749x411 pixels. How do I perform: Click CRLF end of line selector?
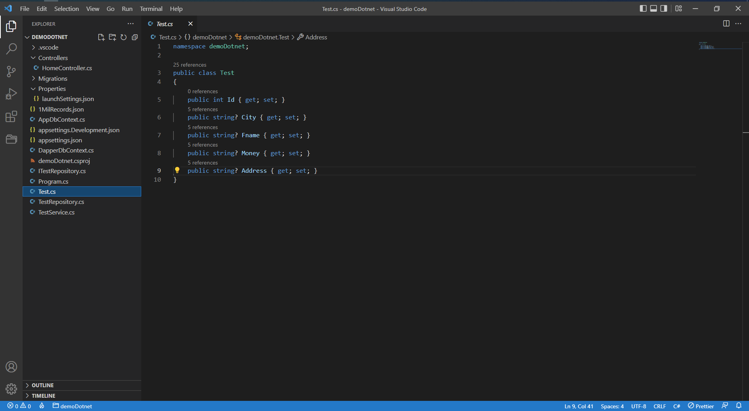coord(660,406)
